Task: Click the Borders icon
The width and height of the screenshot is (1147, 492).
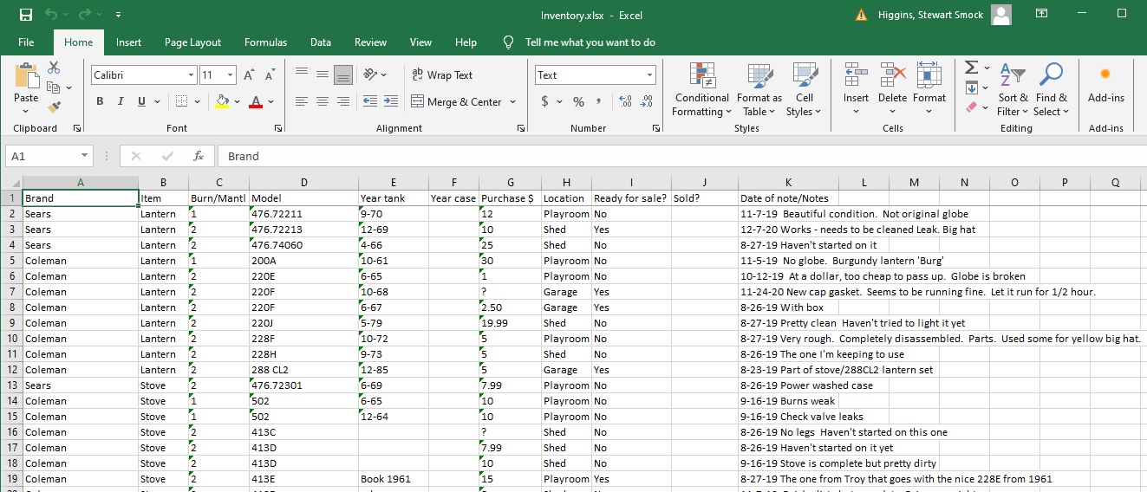Action: 182,101
